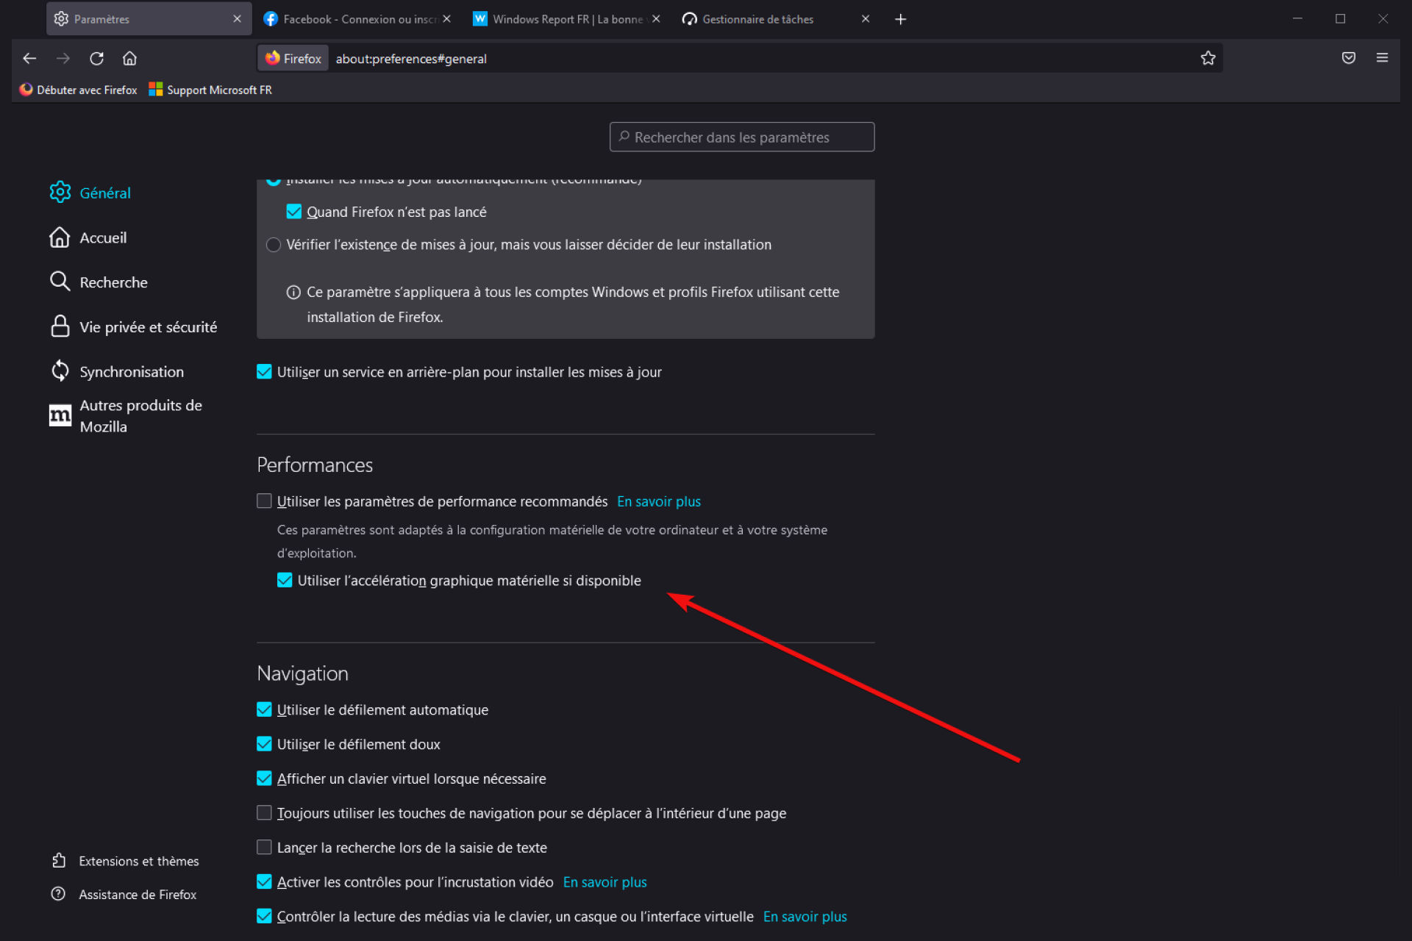
Task: Enable Lancer la recherche lors de la saisie
Action: point(264,848)
